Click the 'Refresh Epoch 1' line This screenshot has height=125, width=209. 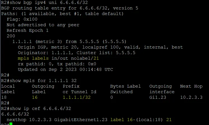27,30
